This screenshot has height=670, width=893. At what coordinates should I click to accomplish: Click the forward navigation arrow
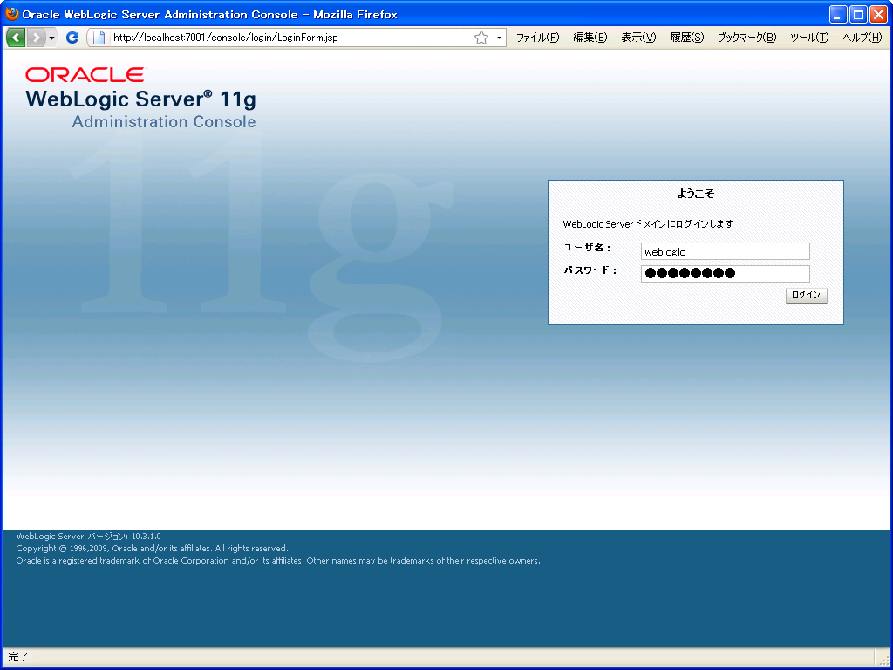click(35, 38)
